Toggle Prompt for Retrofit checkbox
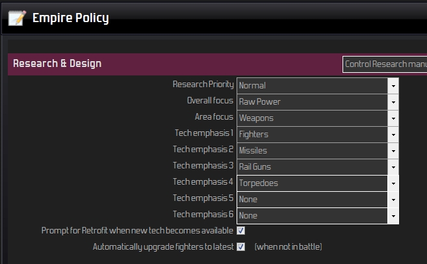This screenshot has height=264, width=427. point(241,231)
